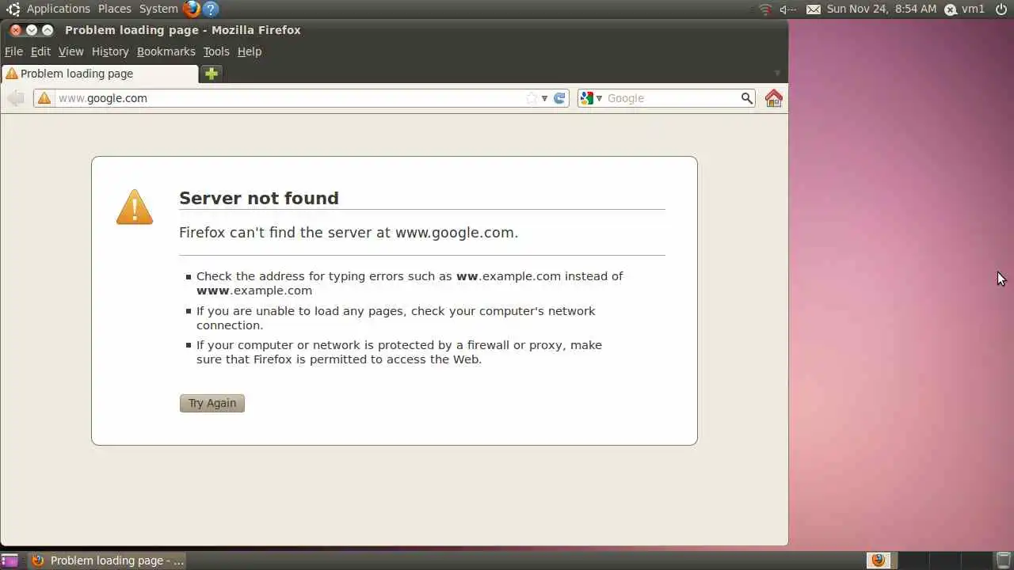Open the Applications menu
The width and height of the screenshot is (1014, 570).
tap(59, 9)
